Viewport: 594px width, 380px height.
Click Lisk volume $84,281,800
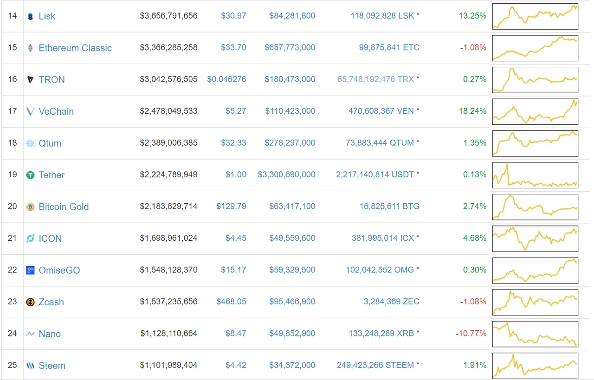tap(292, 16)
